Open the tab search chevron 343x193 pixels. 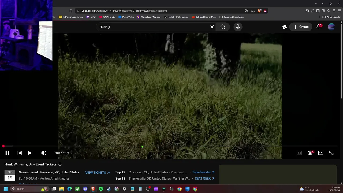coord(316,3)
